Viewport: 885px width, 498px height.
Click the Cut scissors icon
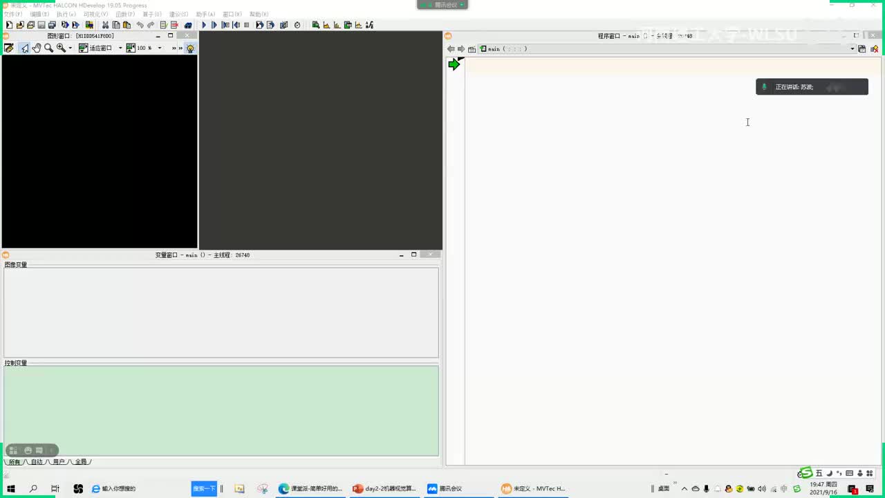click(105, 25)
